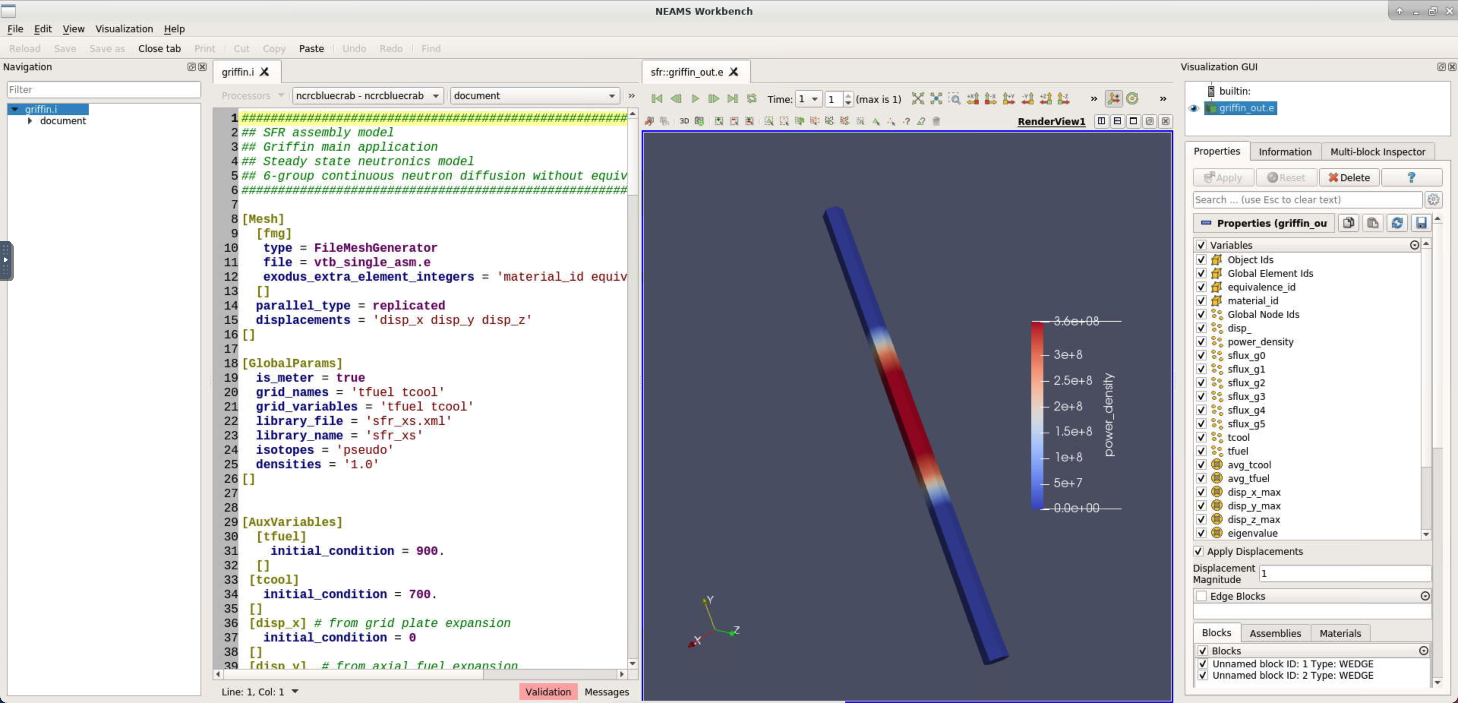Viewport: 1458px width, 703px height.
Task: Toggle orientation axes visibility icon
Action: pos(1113,98)
